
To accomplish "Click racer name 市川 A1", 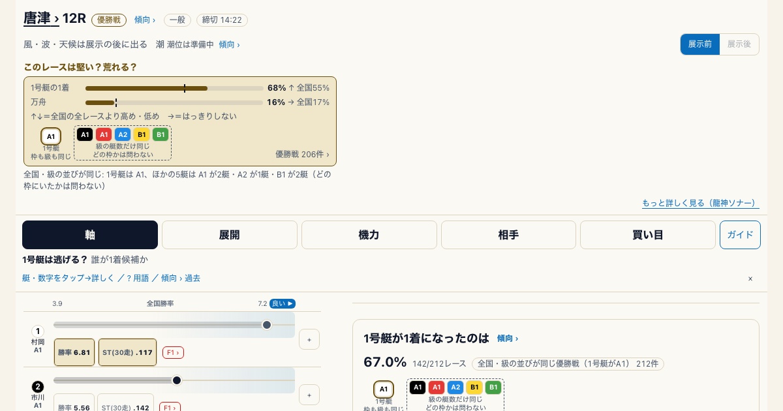I will [x=38, y=401].
